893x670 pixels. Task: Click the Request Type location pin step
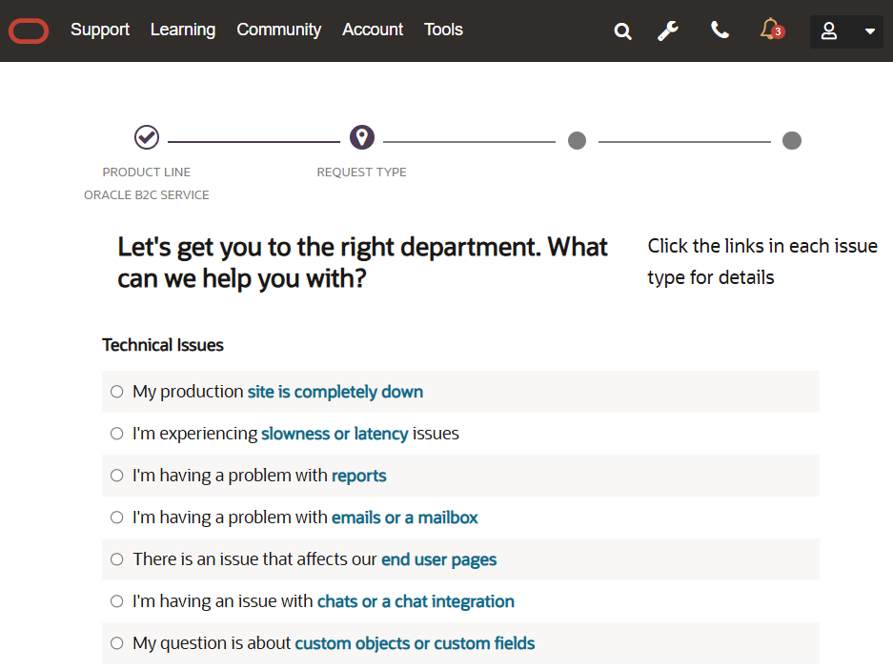(361, 137)
